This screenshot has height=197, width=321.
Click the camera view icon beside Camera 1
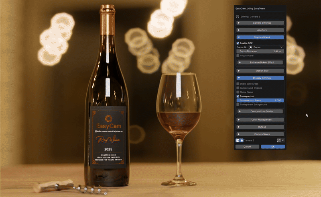(238, 140)
